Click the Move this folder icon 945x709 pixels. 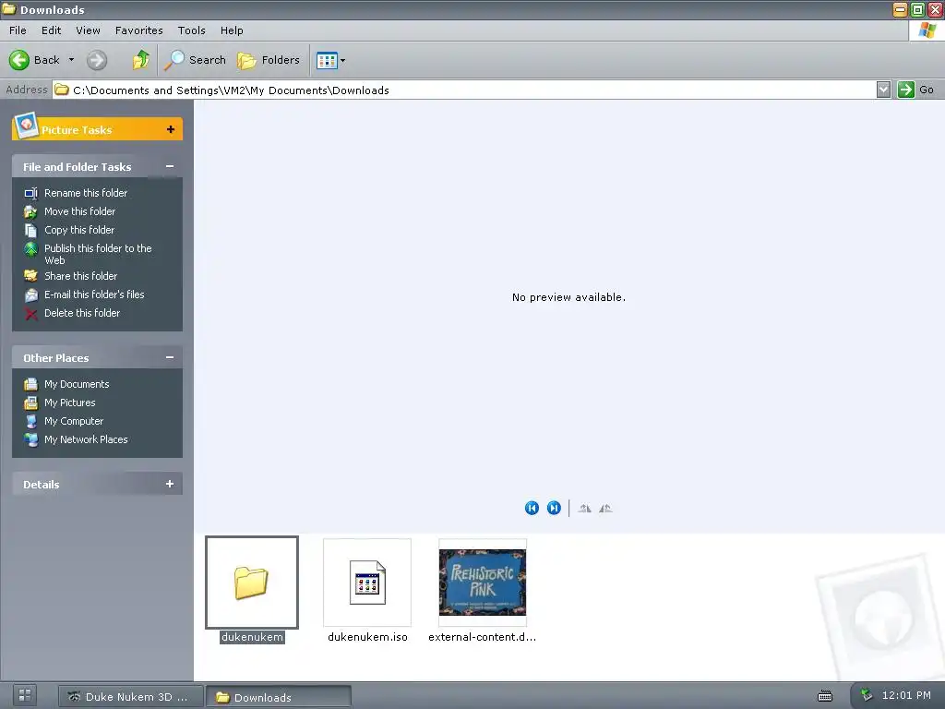tap(30, 211)
